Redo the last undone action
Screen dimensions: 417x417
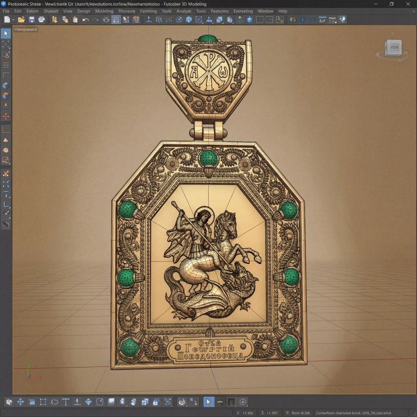pyautogui.click(x=96, y=20)
